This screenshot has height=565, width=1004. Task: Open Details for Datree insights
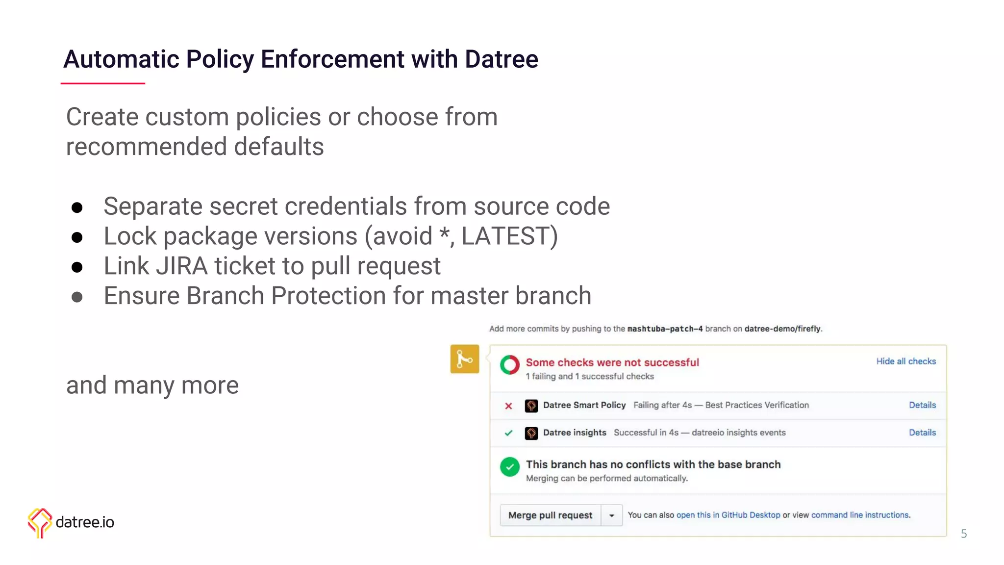[922, 433]
